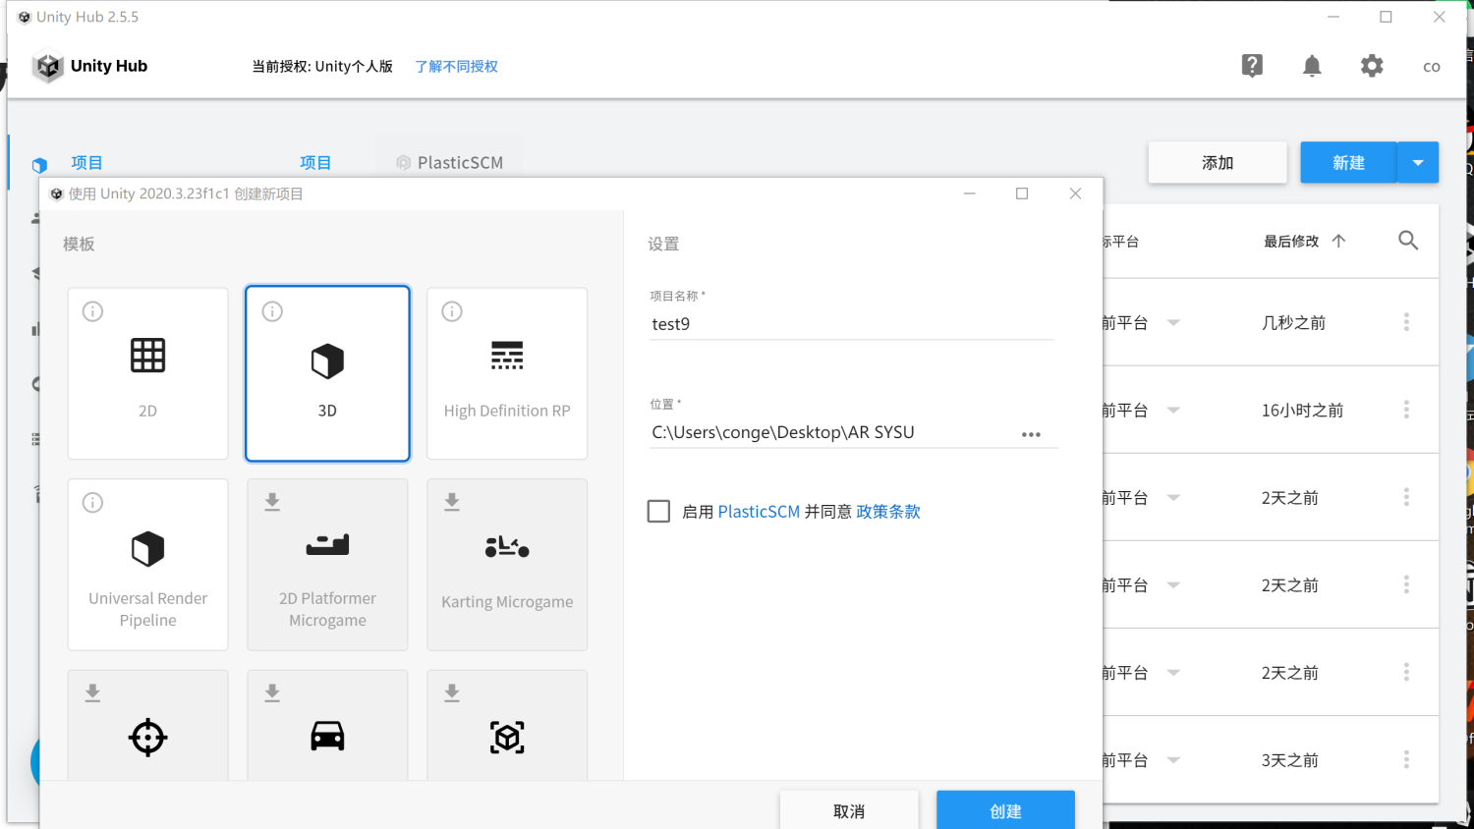
Task: Download the crosshair-icon template
Action: click(x=92, y=693)
